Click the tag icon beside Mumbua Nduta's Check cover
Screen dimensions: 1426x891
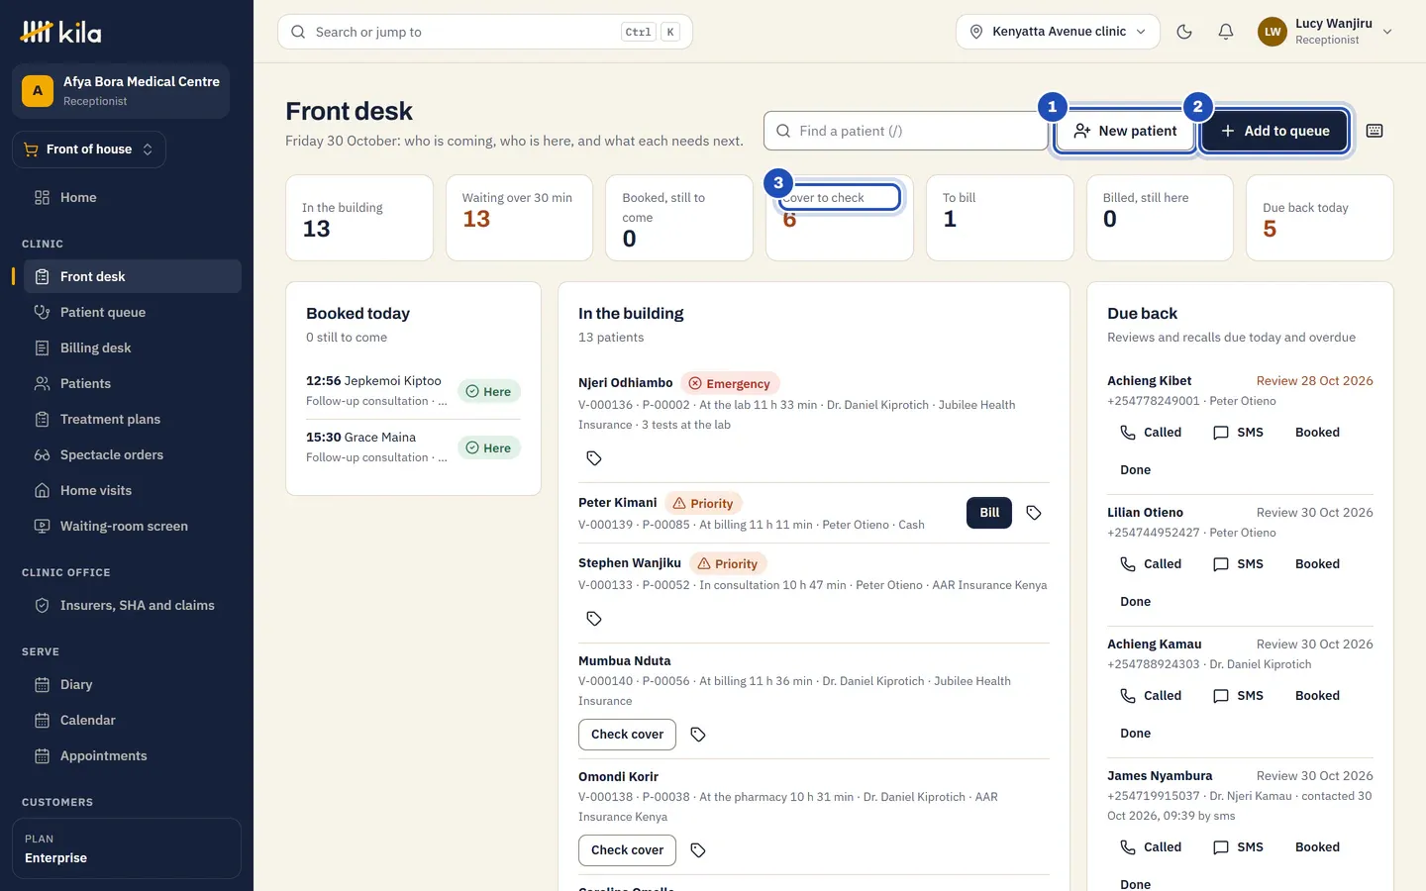point(698,735)
